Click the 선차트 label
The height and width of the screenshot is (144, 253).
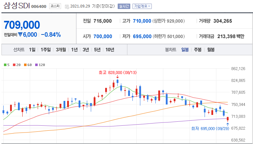tap(19, 50)
